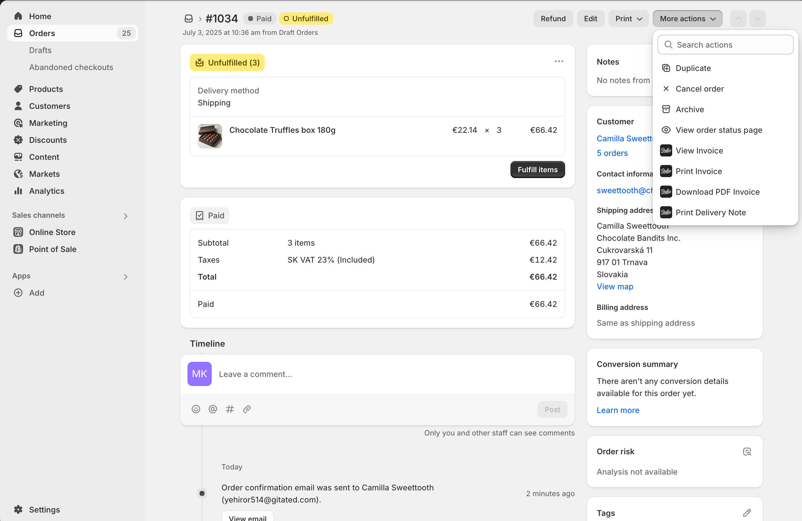The width and height of the screenshot is (802, 521).
Task: Open Order risk analysis icon
Action: pyautogui.click(x=747, y=452)
